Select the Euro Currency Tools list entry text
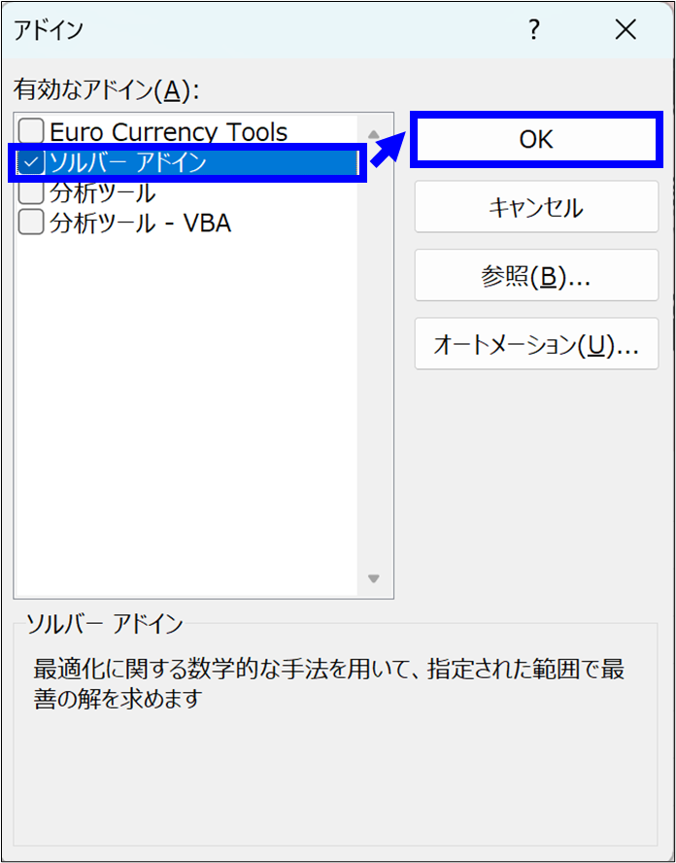 pos(168,131)
